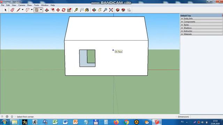
Task: Open the Edit menu
Action: click(8, 5)
